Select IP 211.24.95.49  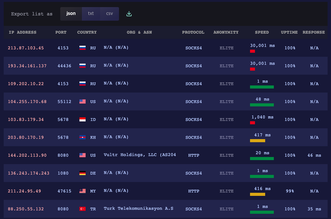click(24, 191)
